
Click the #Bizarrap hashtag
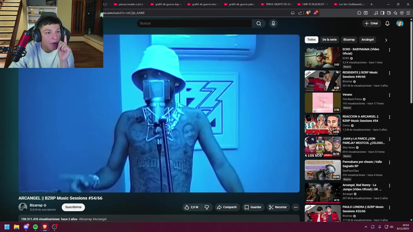click(x=86, y=219)
